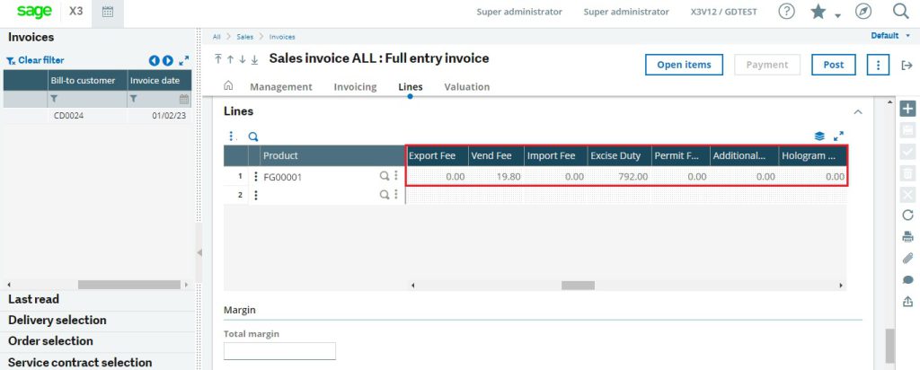Switch to the Invoicing tab
920x370 pixels.
click(x=355, y=87)
